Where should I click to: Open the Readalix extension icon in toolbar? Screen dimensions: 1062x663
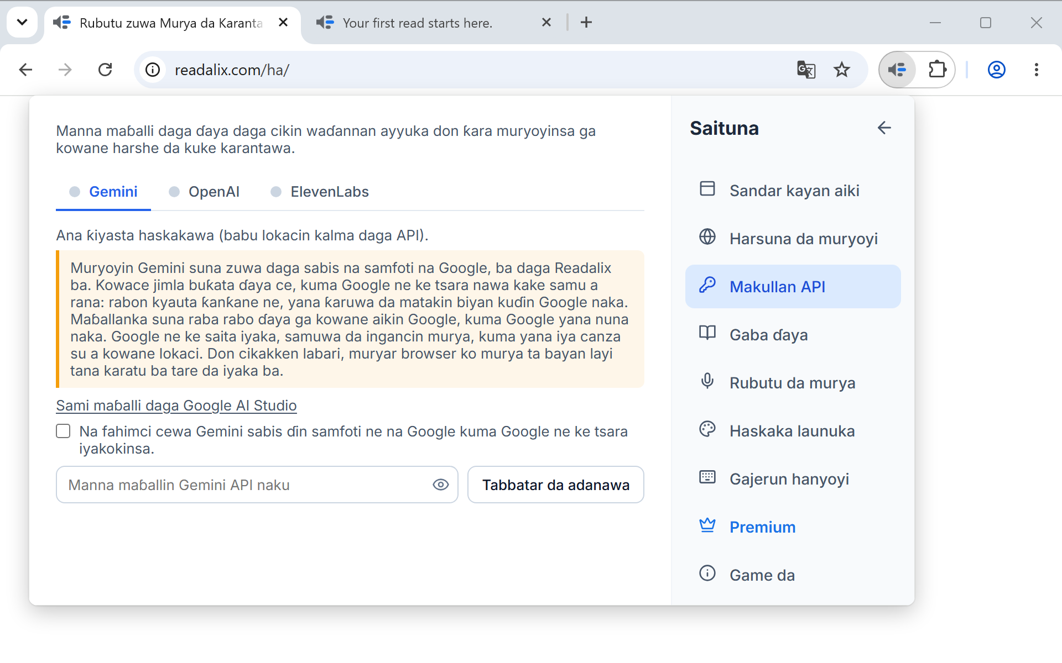pos(897,70)
